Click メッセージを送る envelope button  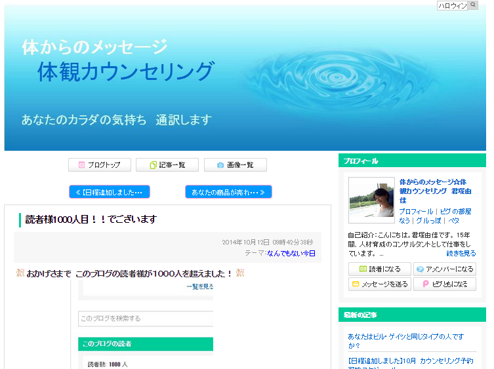click(x=380, y=284)
